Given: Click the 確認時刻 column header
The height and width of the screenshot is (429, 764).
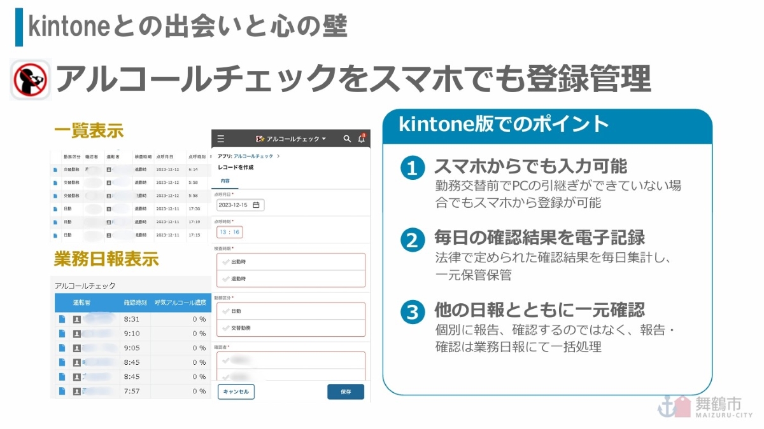Looking at the screenshot, I should coord(136,303).
